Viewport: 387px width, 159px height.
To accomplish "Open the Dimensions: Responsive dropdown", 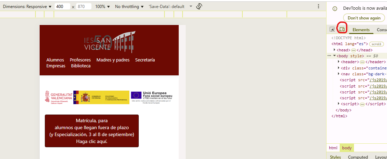I will pos(27,7).
